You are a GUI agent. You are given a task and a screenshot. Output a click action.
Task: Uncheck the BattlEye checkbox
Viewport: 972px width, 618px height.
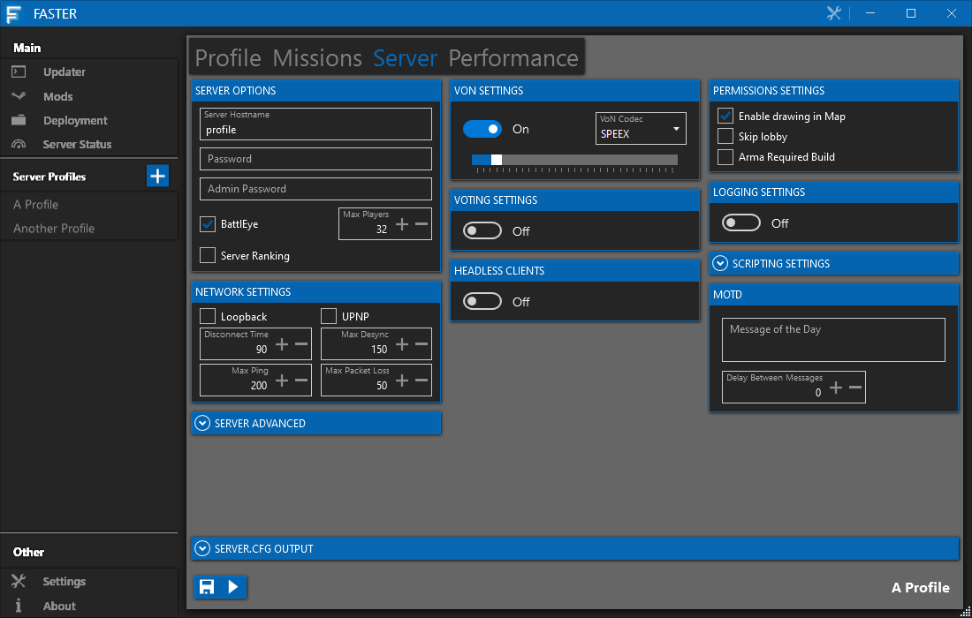(x=208, y=224)
